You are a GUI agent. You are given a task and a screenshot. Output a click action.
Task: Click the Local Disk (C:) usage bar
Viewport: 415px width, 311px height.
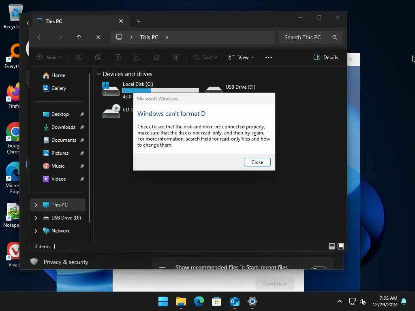pyautogui.click(x=160, y=90)
